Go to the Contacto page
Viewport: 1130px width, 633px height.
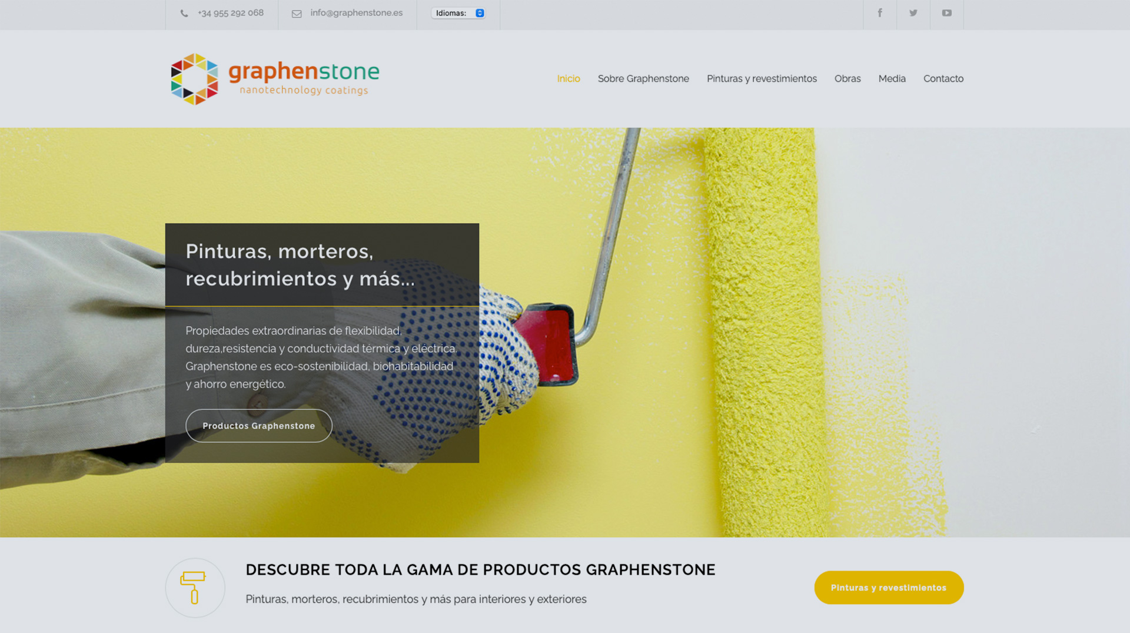point(943,78)
